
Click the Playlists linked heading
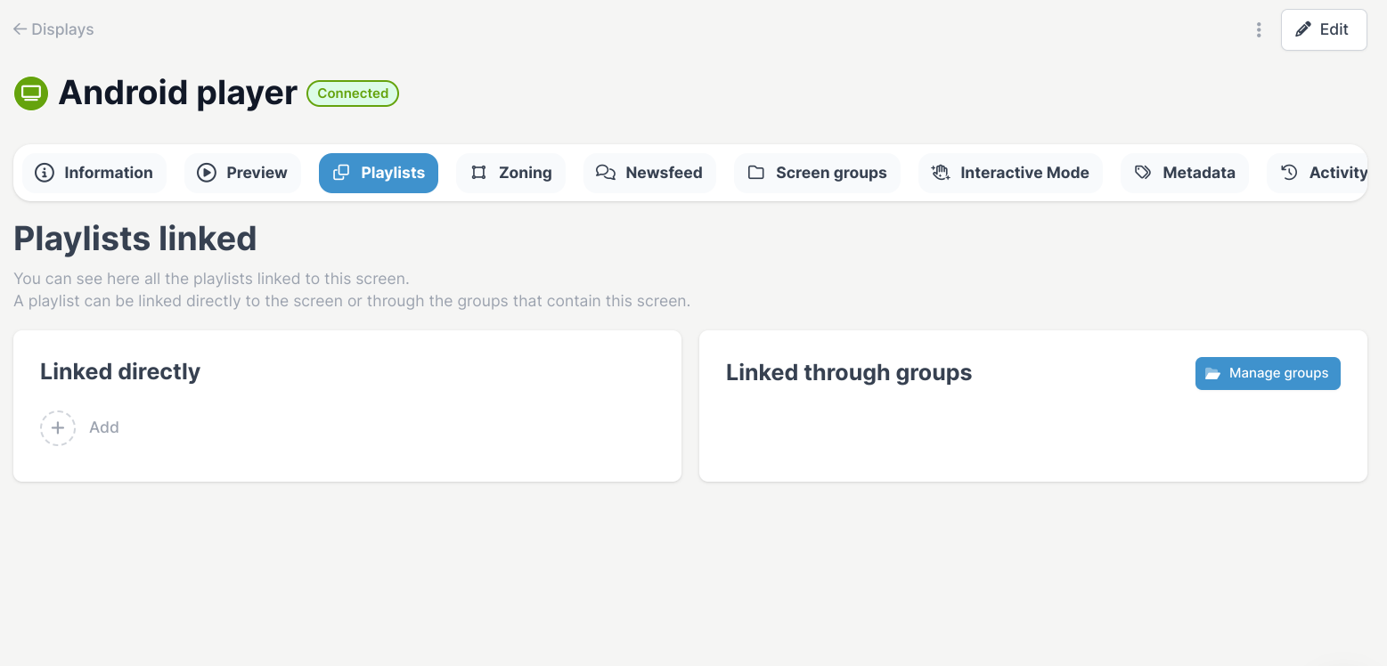[135, 239]
